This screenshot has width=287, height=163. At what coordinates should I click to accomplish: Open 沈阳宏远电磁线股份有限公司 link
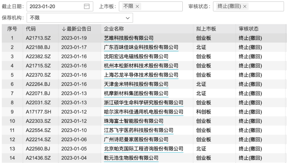pos(136,57)
